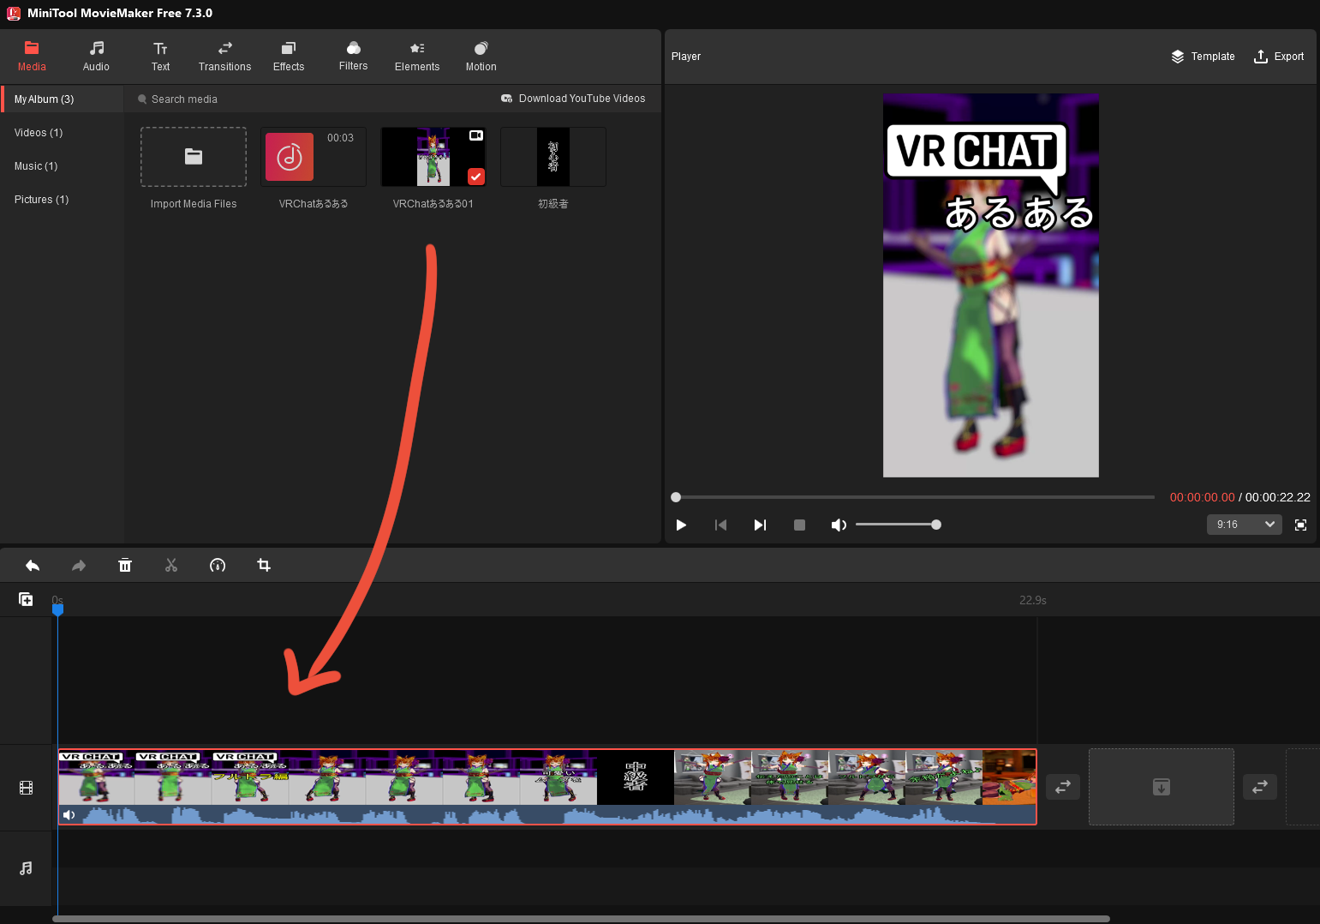Expand the Videos (1) category
Viewport: 1320px width, 924px height.
[39, 133]
